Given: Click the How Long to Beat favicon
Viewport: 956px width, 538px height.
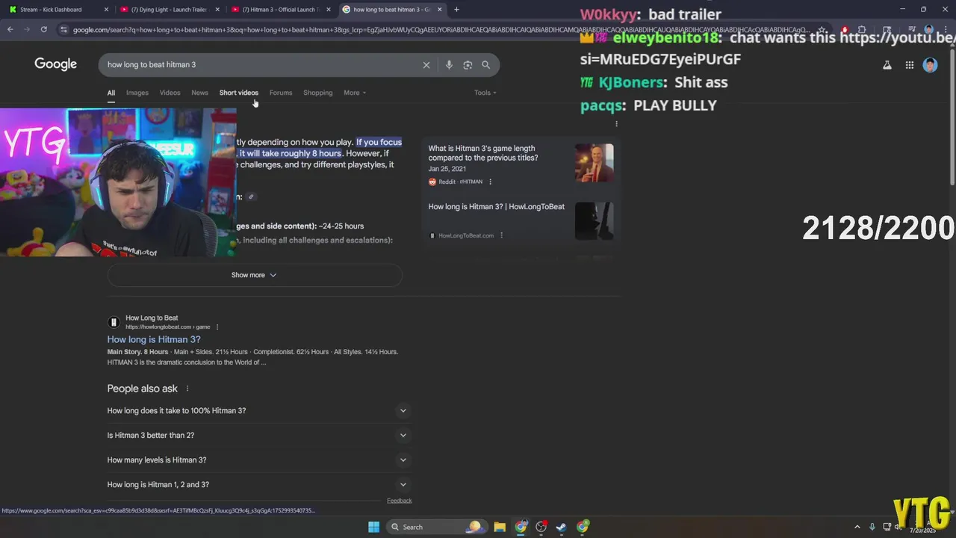Looking at the screenshot, I should pyautogui.click(x=114, y=322).
